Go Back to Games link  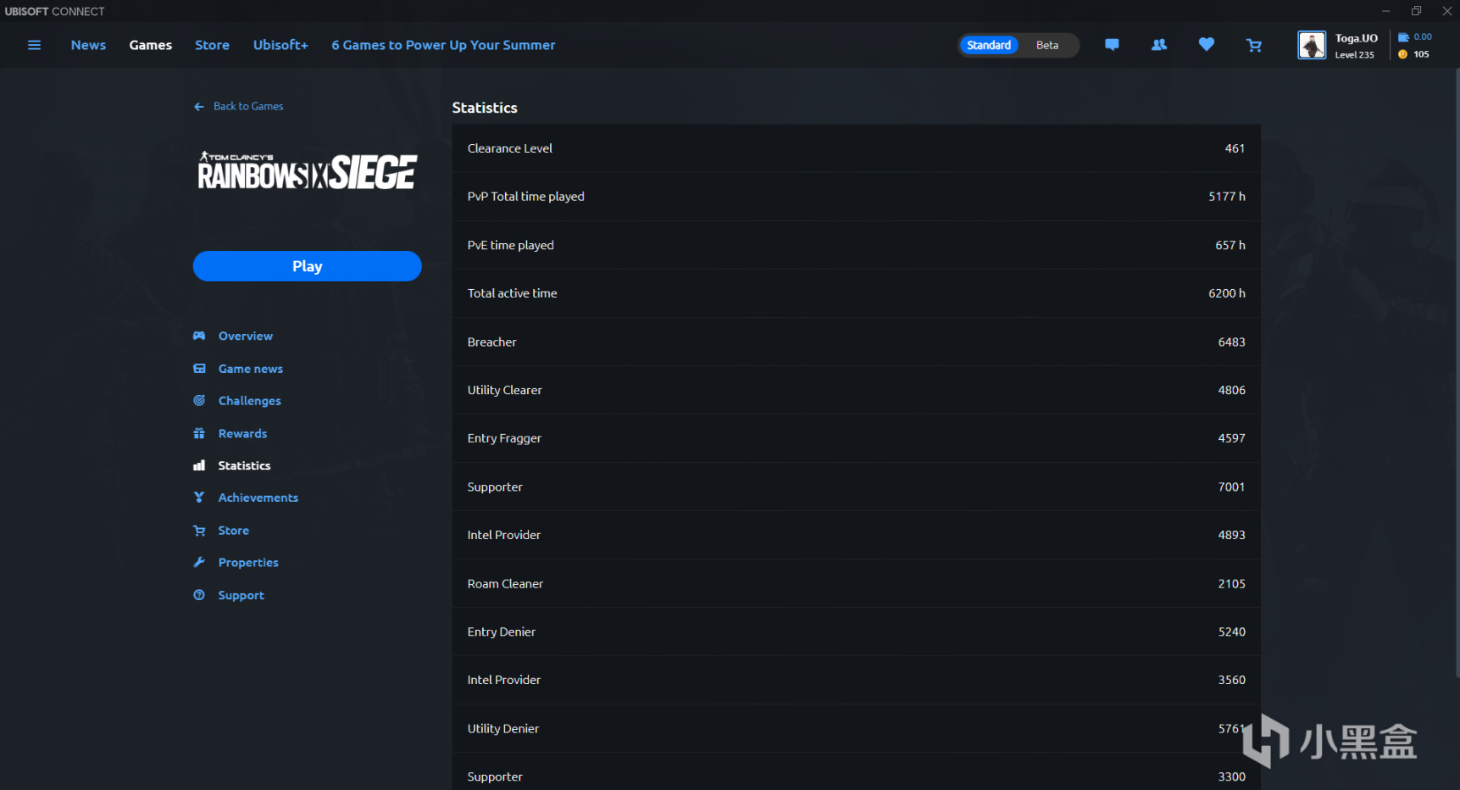[248, 107]
